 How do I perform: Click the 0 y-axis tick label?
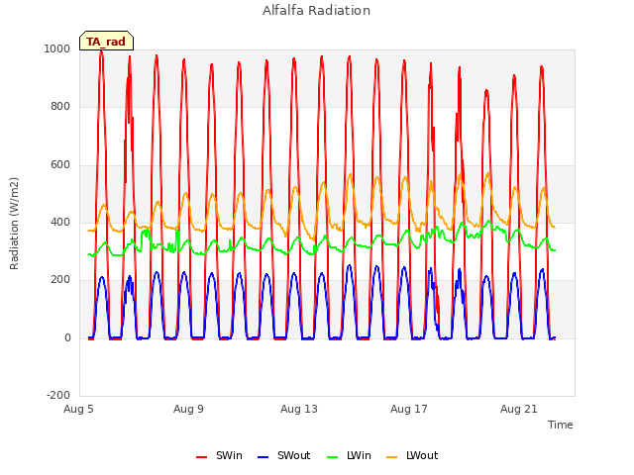(x=67, y=338)
